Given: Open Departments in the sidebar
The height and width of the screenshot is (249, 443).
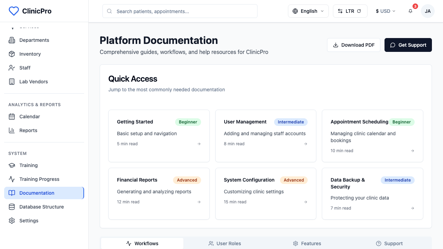Looking at the screenshot, I should (x=44, y=40).
